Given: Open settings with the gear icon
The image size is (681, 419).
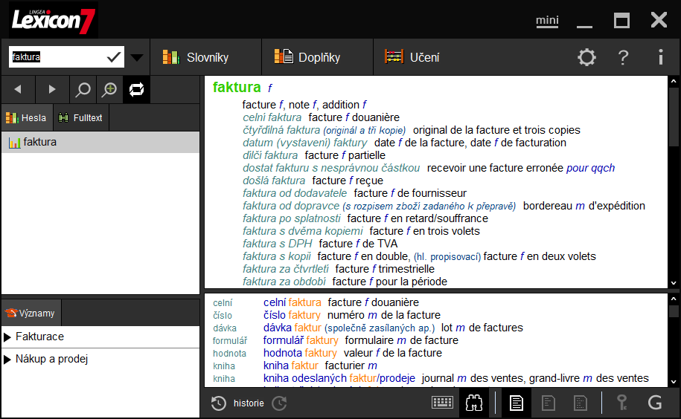Looking at the screenshot, I should (x=587, y=57).
